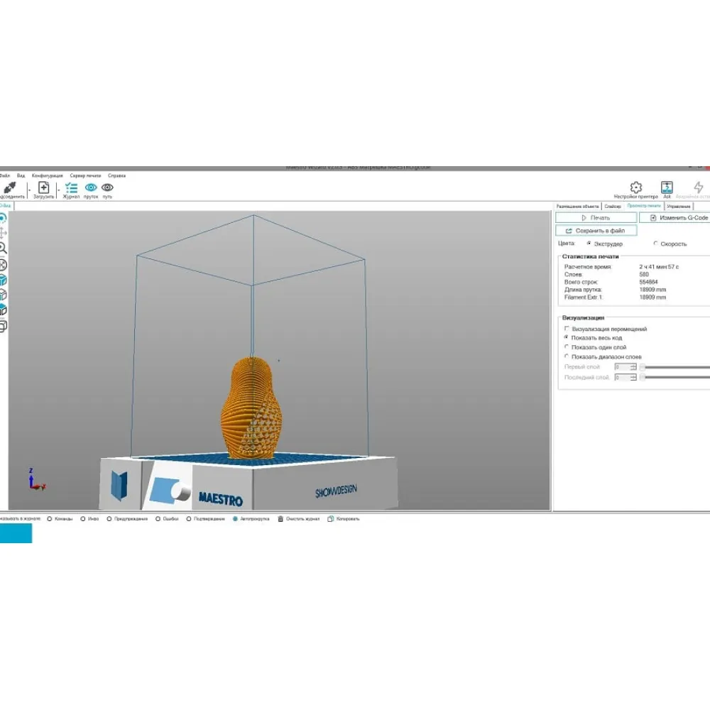Select the Скорость color radio button
The image size is (710, 710).
[x=655, y=244]
